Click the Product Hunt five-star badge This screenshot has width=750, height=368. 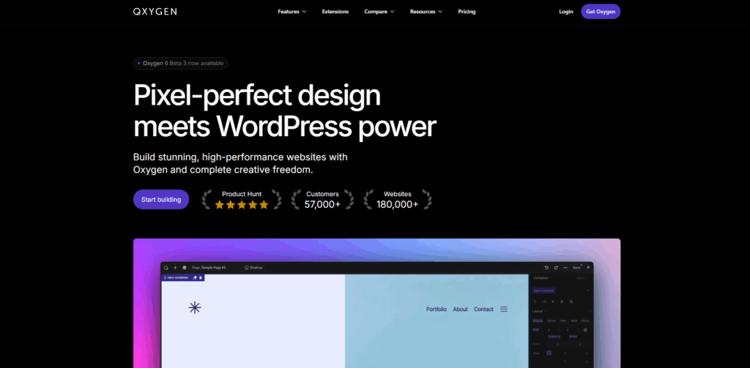pos(242,199)
